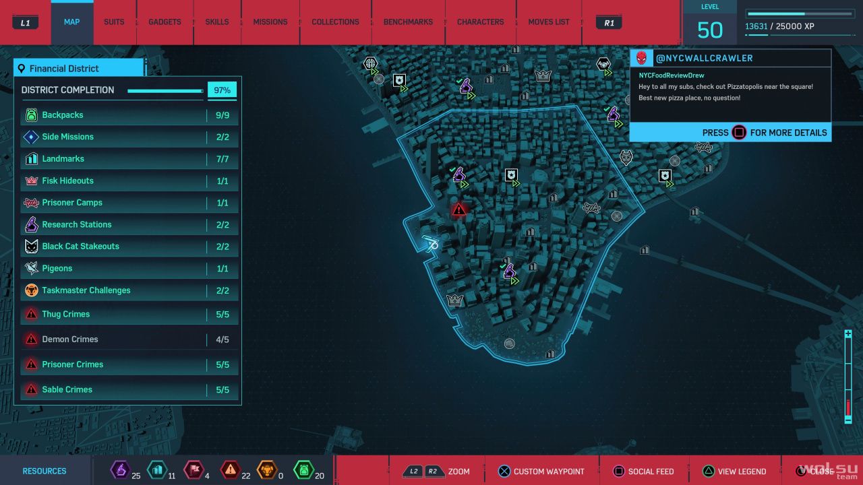Open the Social Feed prompt in the bottom bar
This screenshot has height=485, width=863.
643,472
